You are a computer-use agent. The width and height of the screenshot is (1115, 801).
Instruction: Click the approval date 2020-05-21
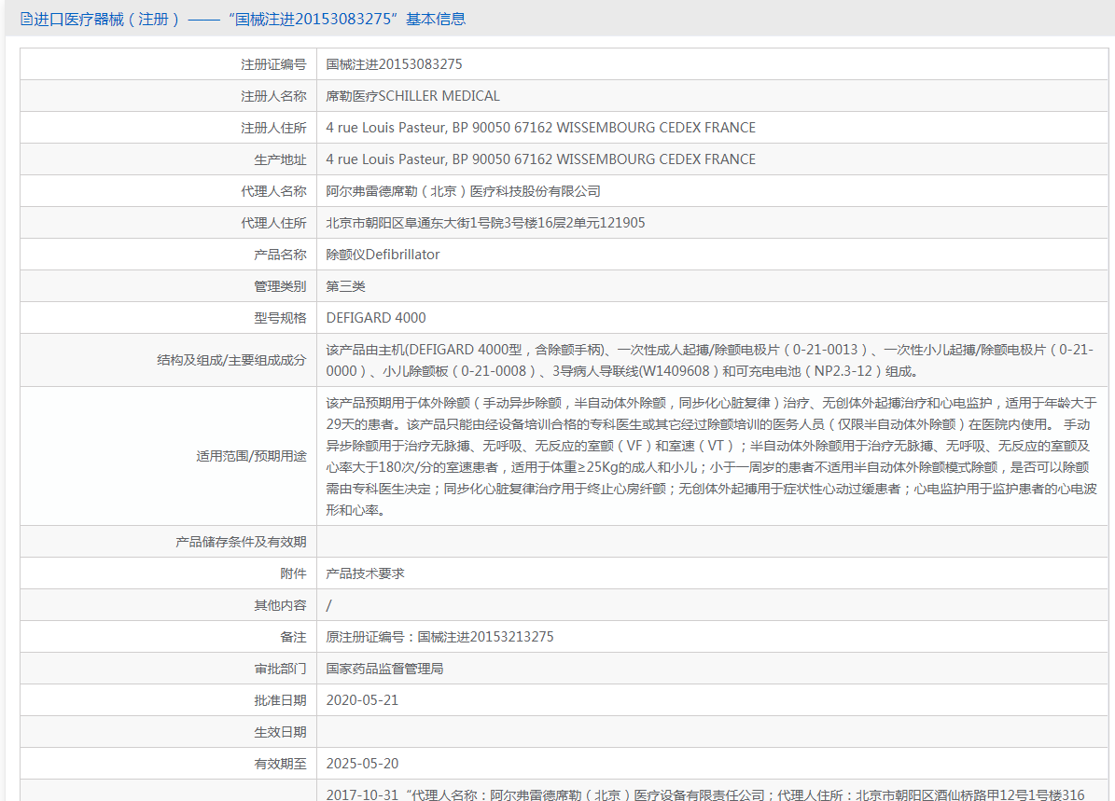pos(362,700)
